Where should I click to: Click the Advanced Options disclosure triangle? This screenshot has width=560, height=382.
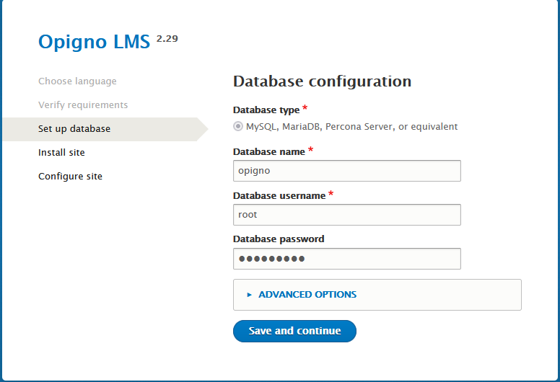pos(250,295)
